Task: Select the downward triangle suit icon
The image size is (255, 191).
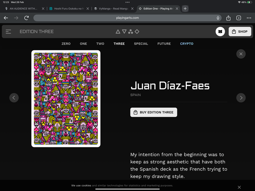Action: pyautogui.click(x=124, y=32)
